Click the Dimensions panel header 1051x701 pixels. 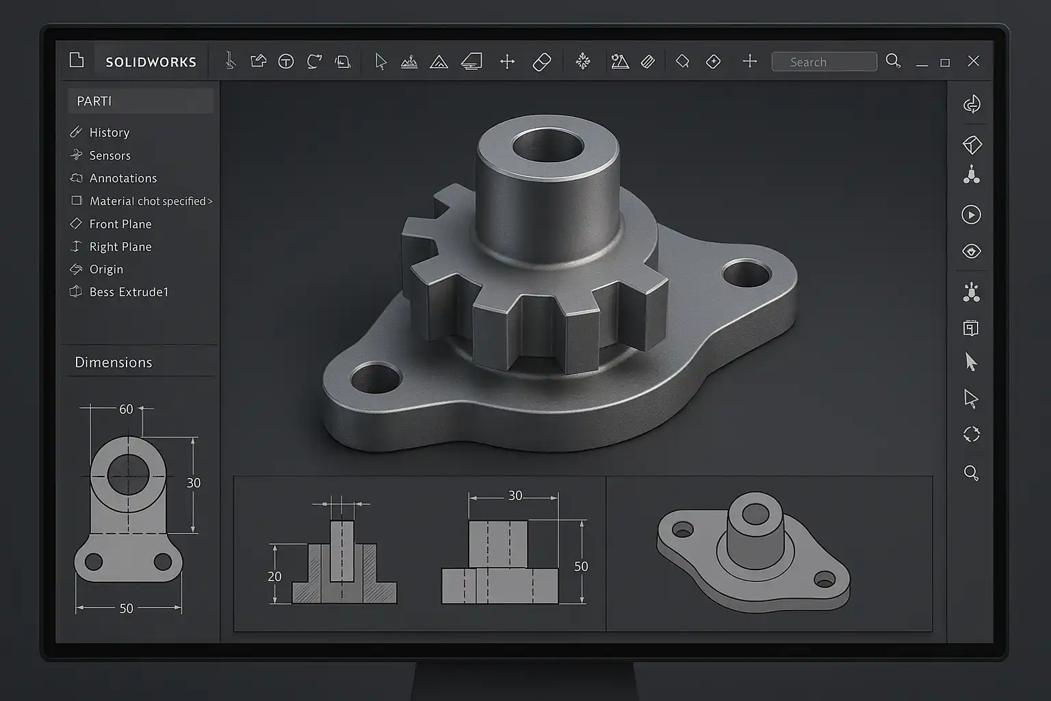pyautogui.click(x=114, y=362)
